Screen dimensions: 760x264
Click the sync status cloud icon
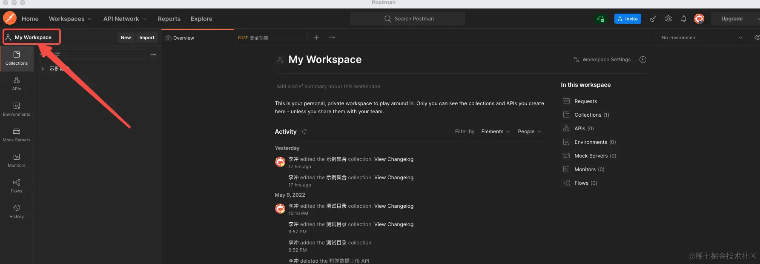coord(601,19)
